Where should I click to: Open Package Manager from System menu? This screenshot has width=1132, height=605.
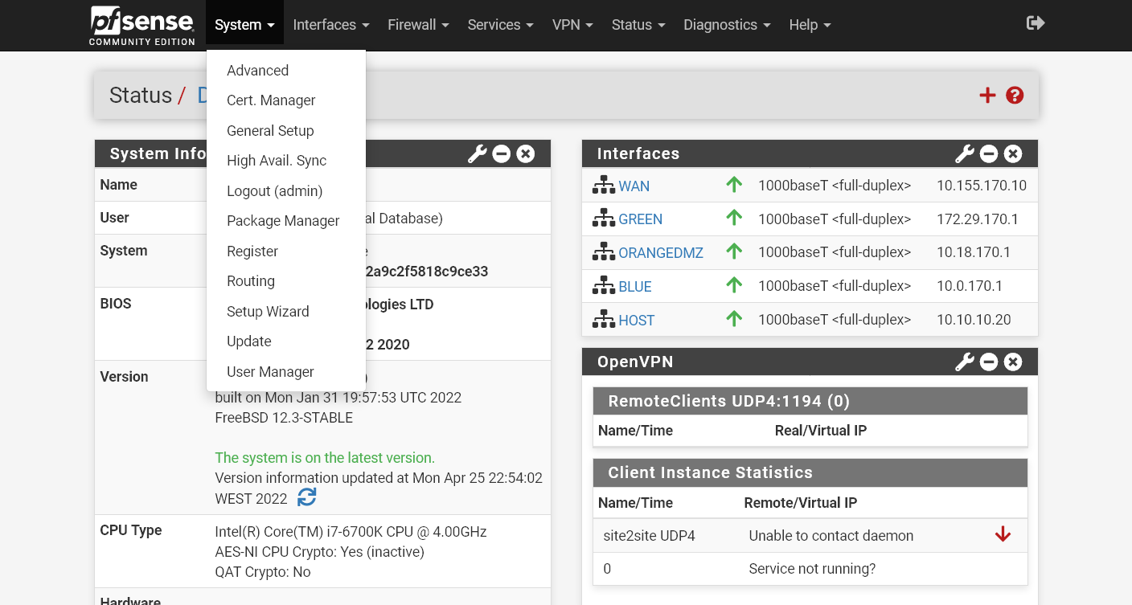tap(283, 220)
